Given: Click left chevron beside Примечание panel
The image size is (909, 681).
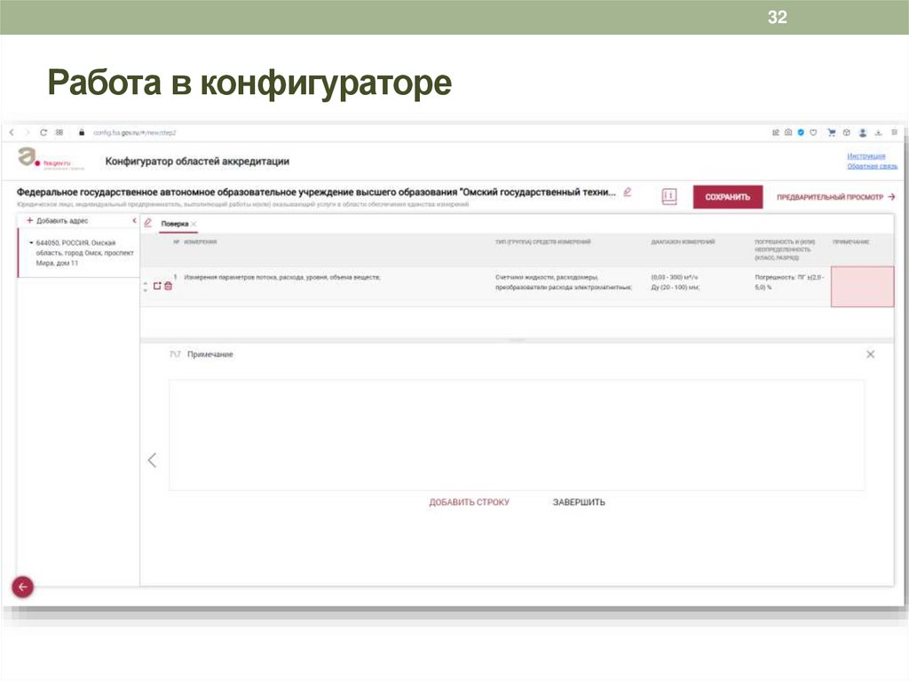Looking at the screenshot, I should (152, 460).
